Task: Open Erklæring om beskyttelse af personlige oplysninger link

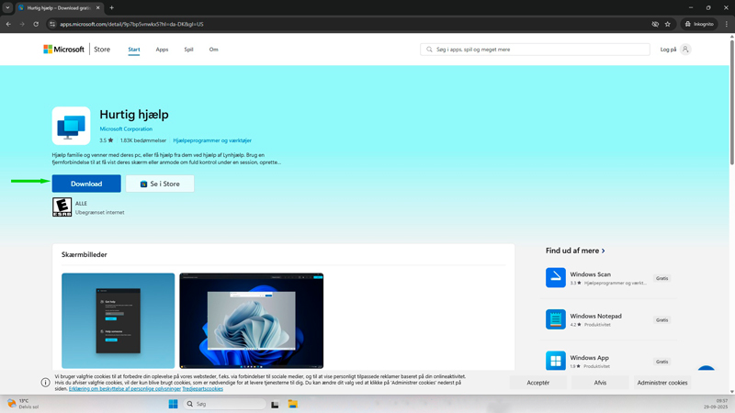Action: click(x=125, y=388)
